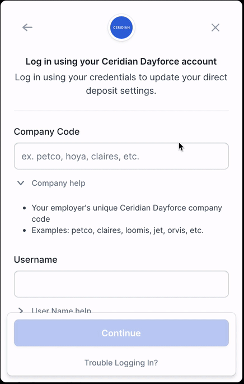
Task: Click the round Ceridian logo badge
Action: 121,28
